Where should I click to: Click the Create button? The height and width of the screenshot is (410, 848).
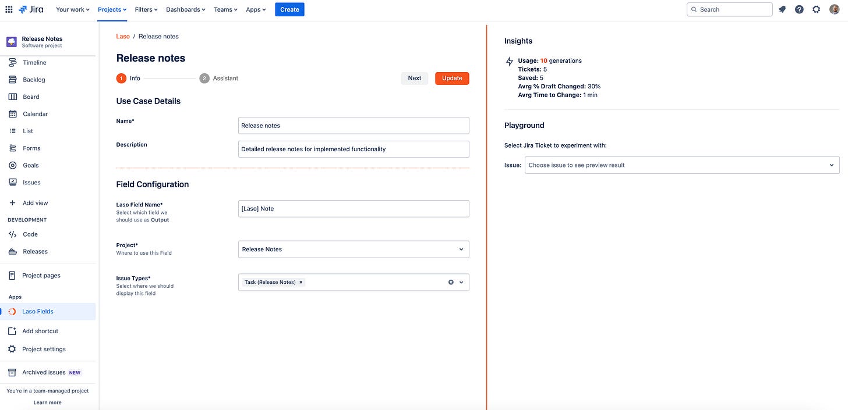pos(289,9)
